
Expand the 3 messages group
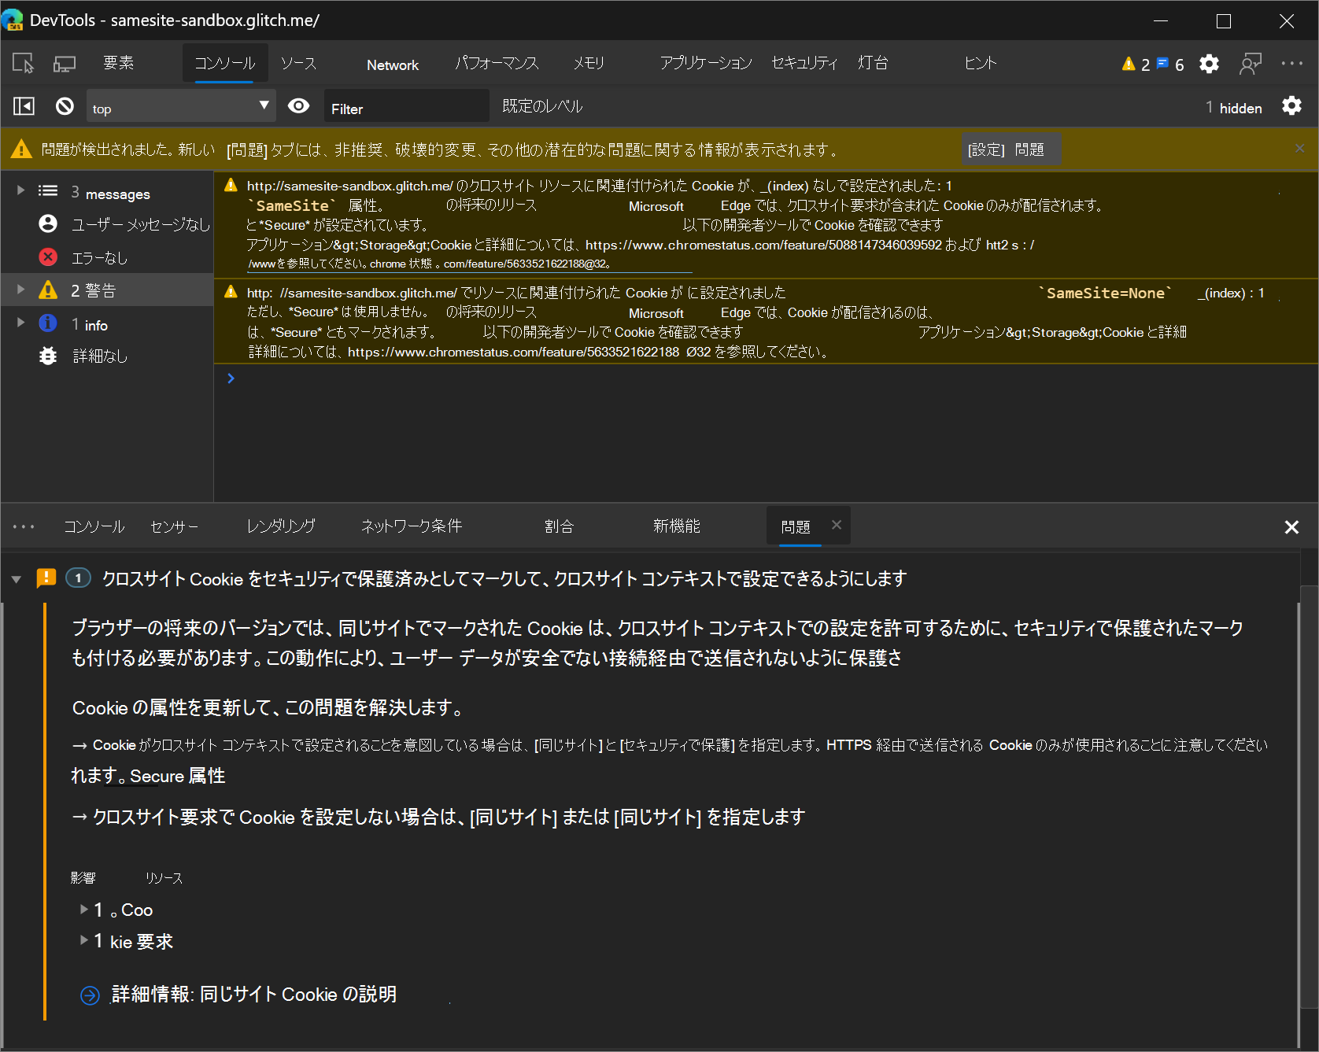click(x=21, y=190)
